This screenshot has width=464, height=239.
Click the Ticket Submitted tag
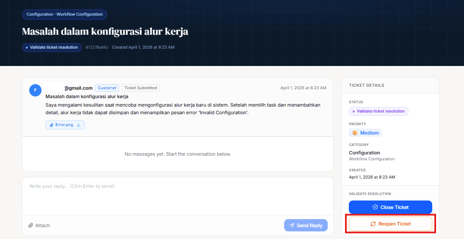point(141,88)
